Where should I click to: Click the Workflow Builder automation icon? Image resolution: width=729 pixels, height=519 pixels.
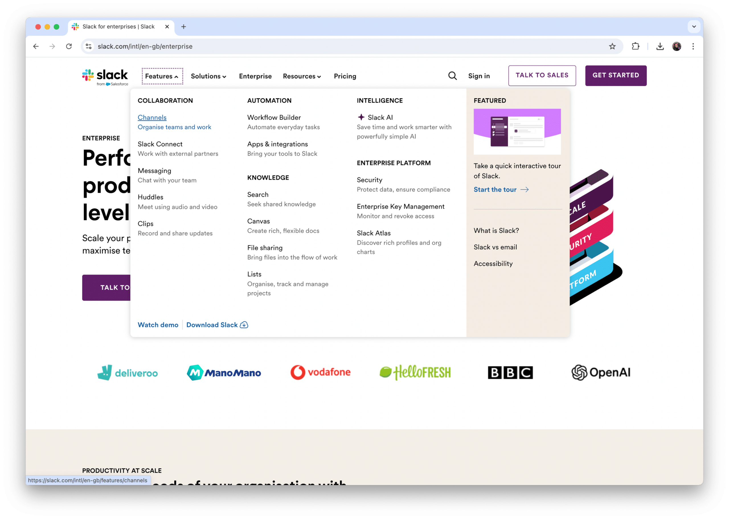275,117
